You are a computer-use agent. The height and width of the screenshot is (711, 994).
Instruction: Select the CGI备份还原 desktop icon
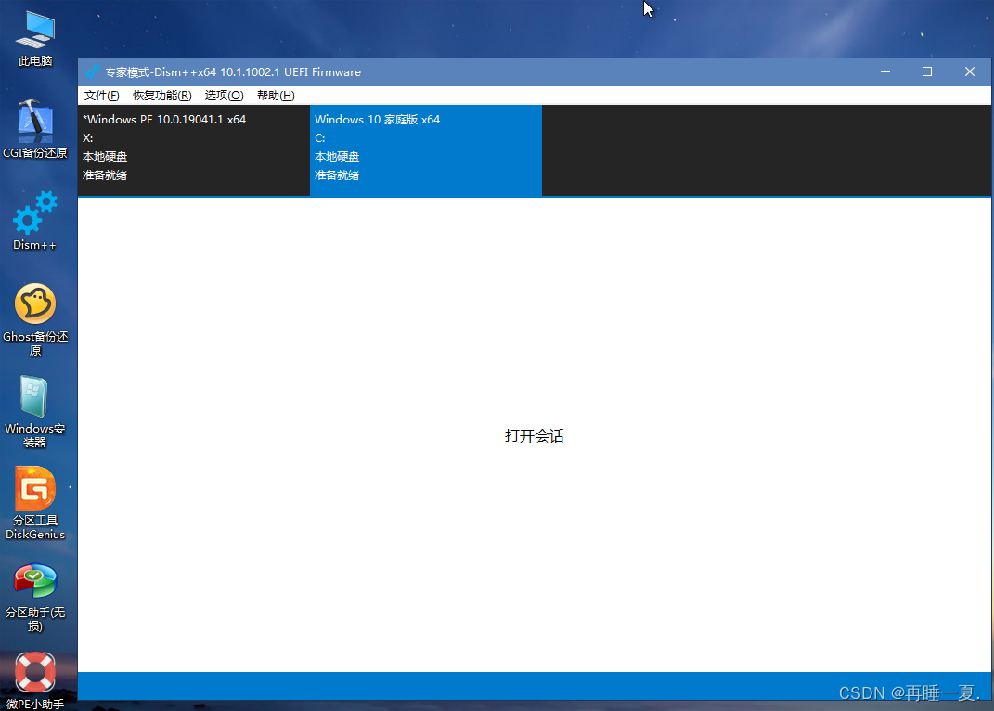[x=35, y=129]
